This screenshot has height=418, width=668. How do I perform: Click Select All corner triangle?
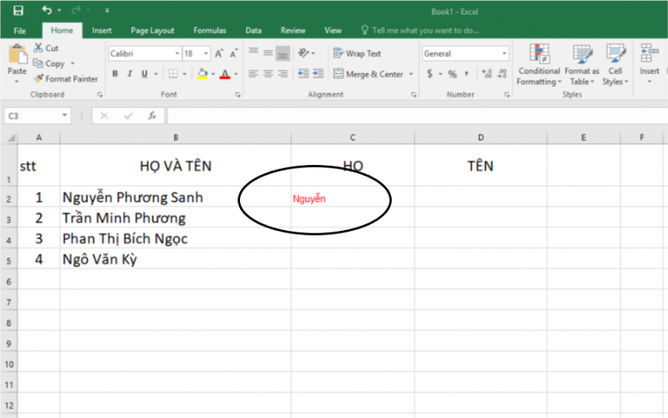tap(11, 138)
